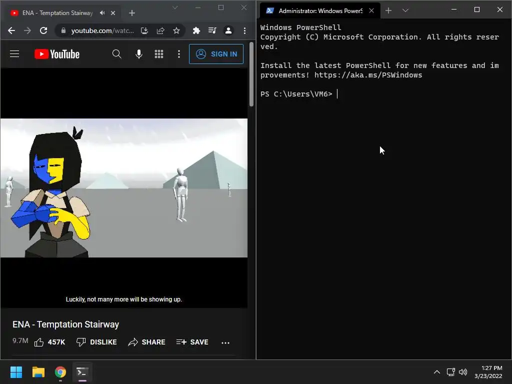
Task: Open YouTube settings three-dot menu
Action: coord(178,54)
